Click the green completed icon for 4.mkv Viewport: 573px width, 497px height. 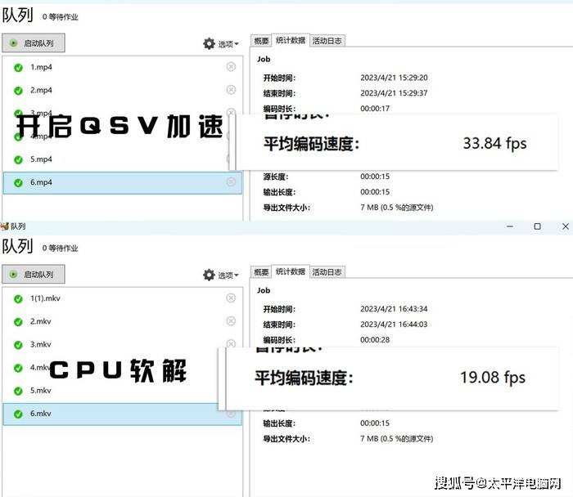point(18,368)
